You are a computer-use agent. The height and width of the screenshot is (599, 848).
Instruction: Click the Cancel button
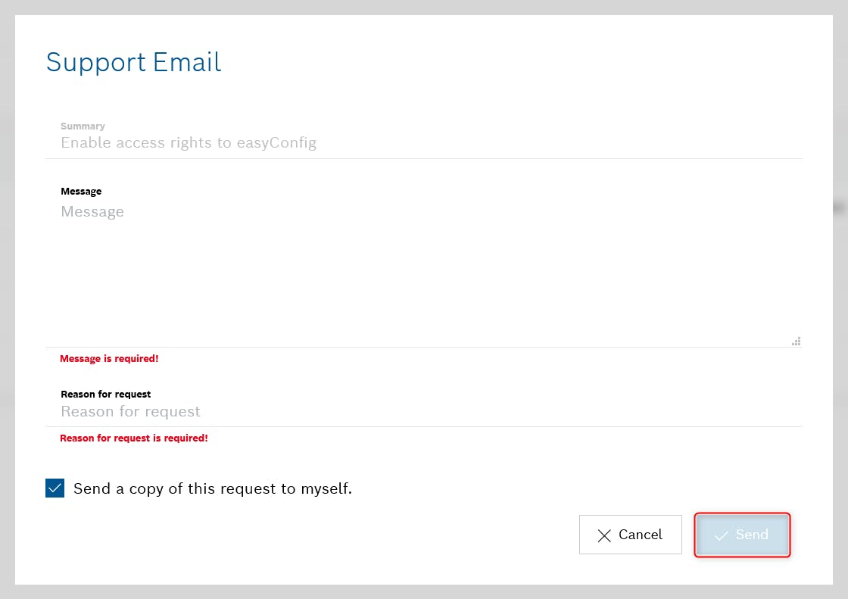(630, 535)
